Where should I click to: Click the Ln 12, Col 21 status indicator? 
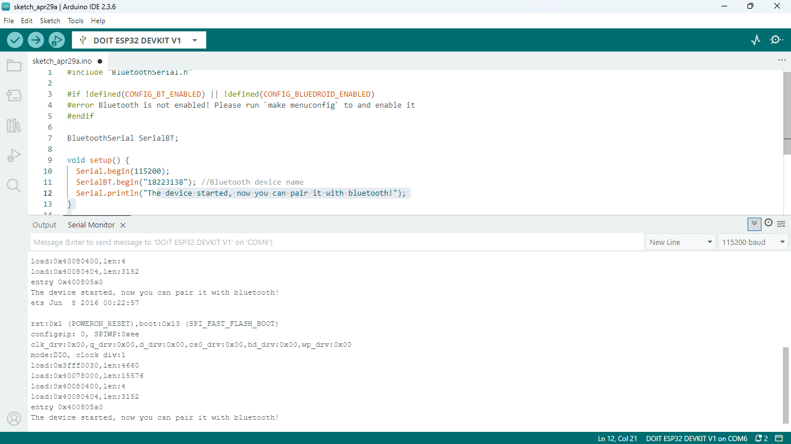(x=617, y=438)
